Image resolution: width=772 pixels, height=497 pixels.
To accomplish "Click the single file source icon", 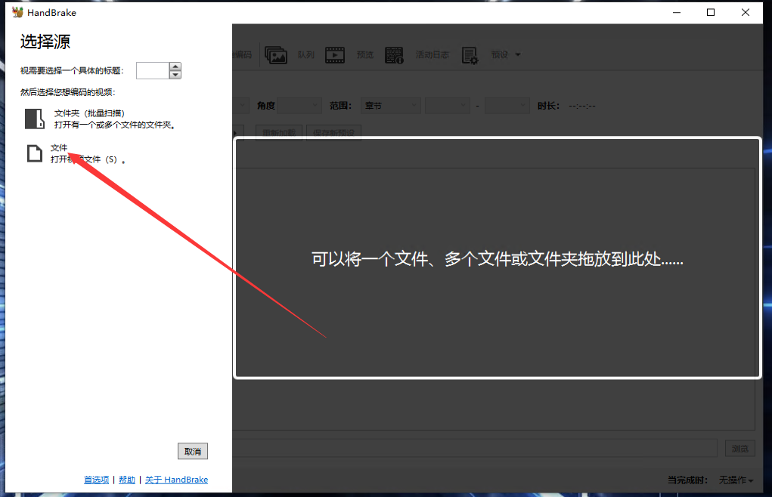I will click(34, 153).
